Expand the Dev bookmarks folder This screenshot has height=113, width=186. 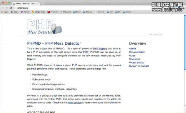(x=110, y=12)
